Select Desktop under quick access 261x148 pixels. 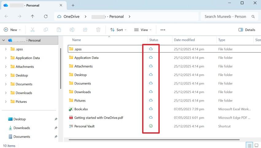[x=19, y=119]
